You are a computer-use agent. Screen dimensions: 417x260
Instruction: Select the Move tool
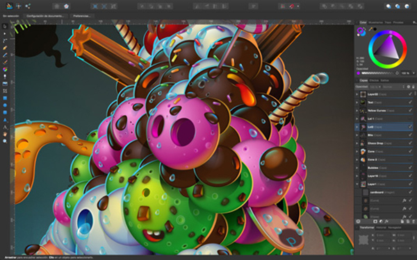click(5, 26)
